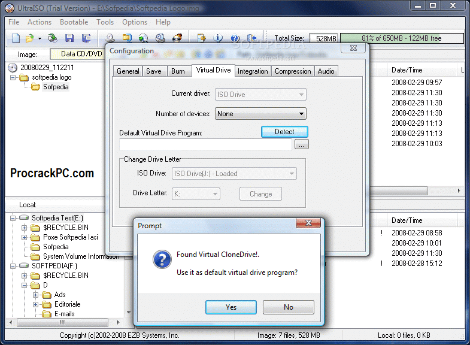This screenshot has width=470, height=345.
Task: Click the drive icon of SOFTPEDIA(F:)
Action: click(x=24, y=265)
